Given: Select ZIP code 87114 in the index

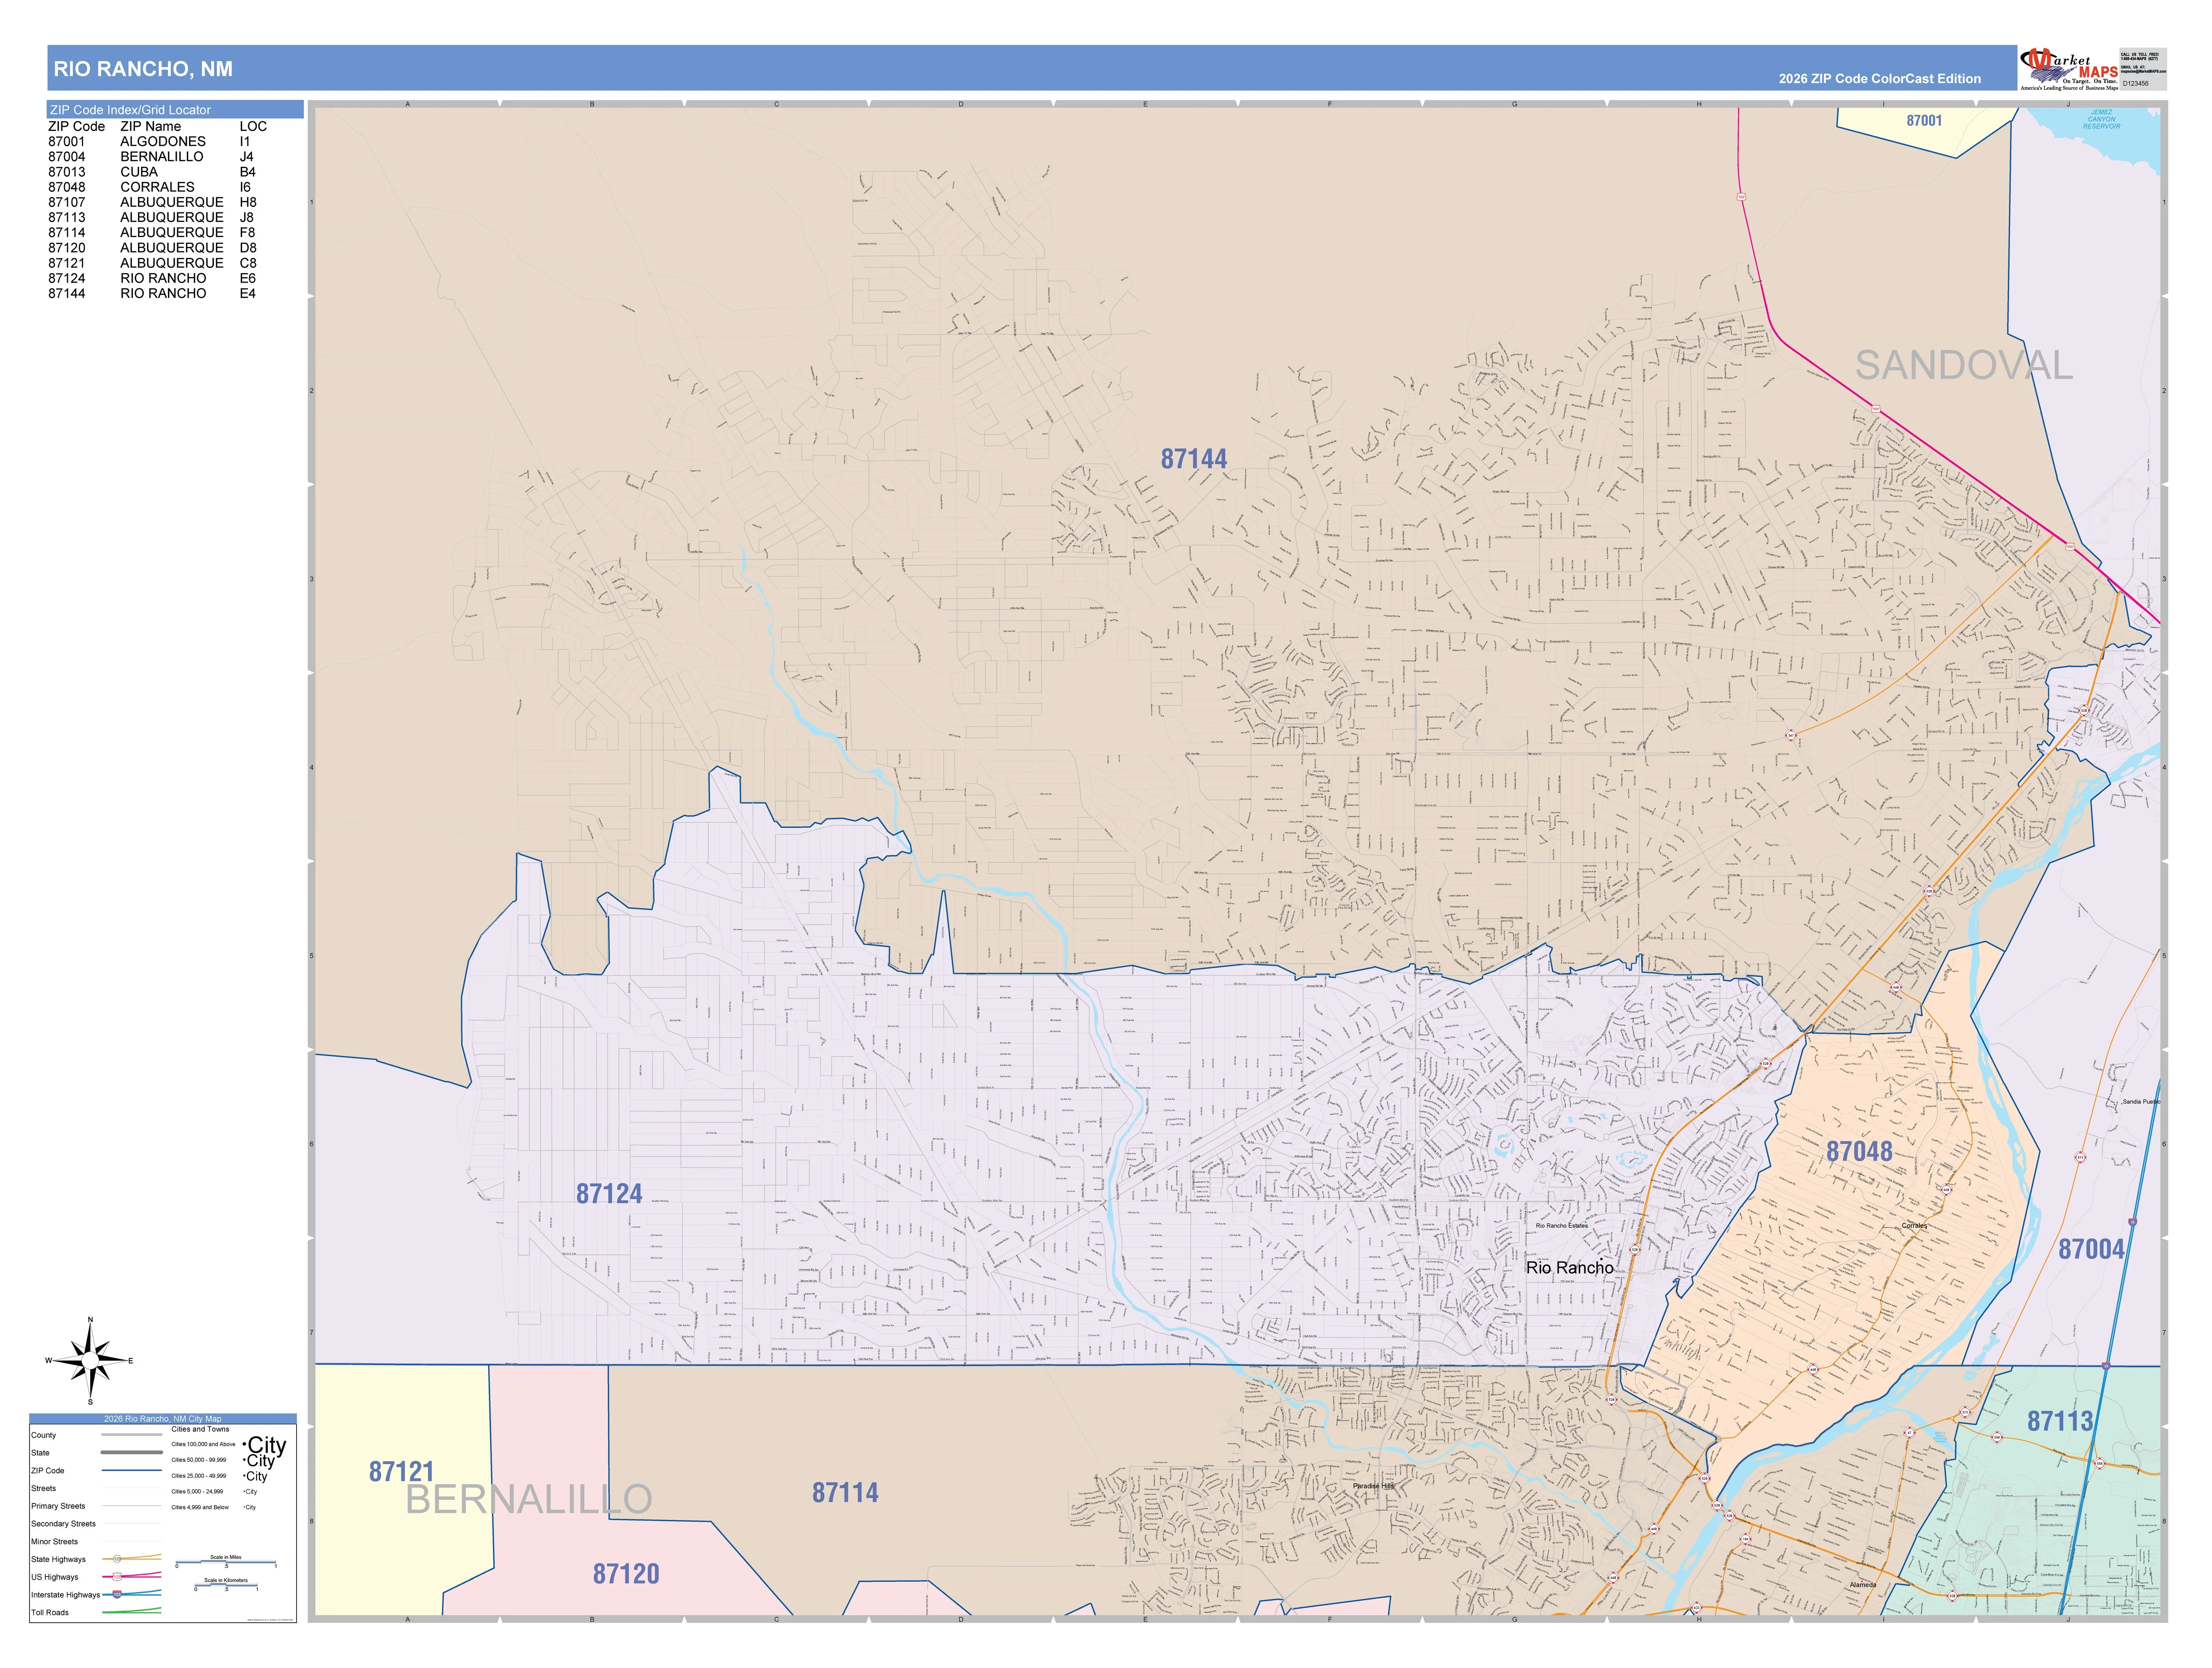Looking at the screenshot, I should [67, 232].
